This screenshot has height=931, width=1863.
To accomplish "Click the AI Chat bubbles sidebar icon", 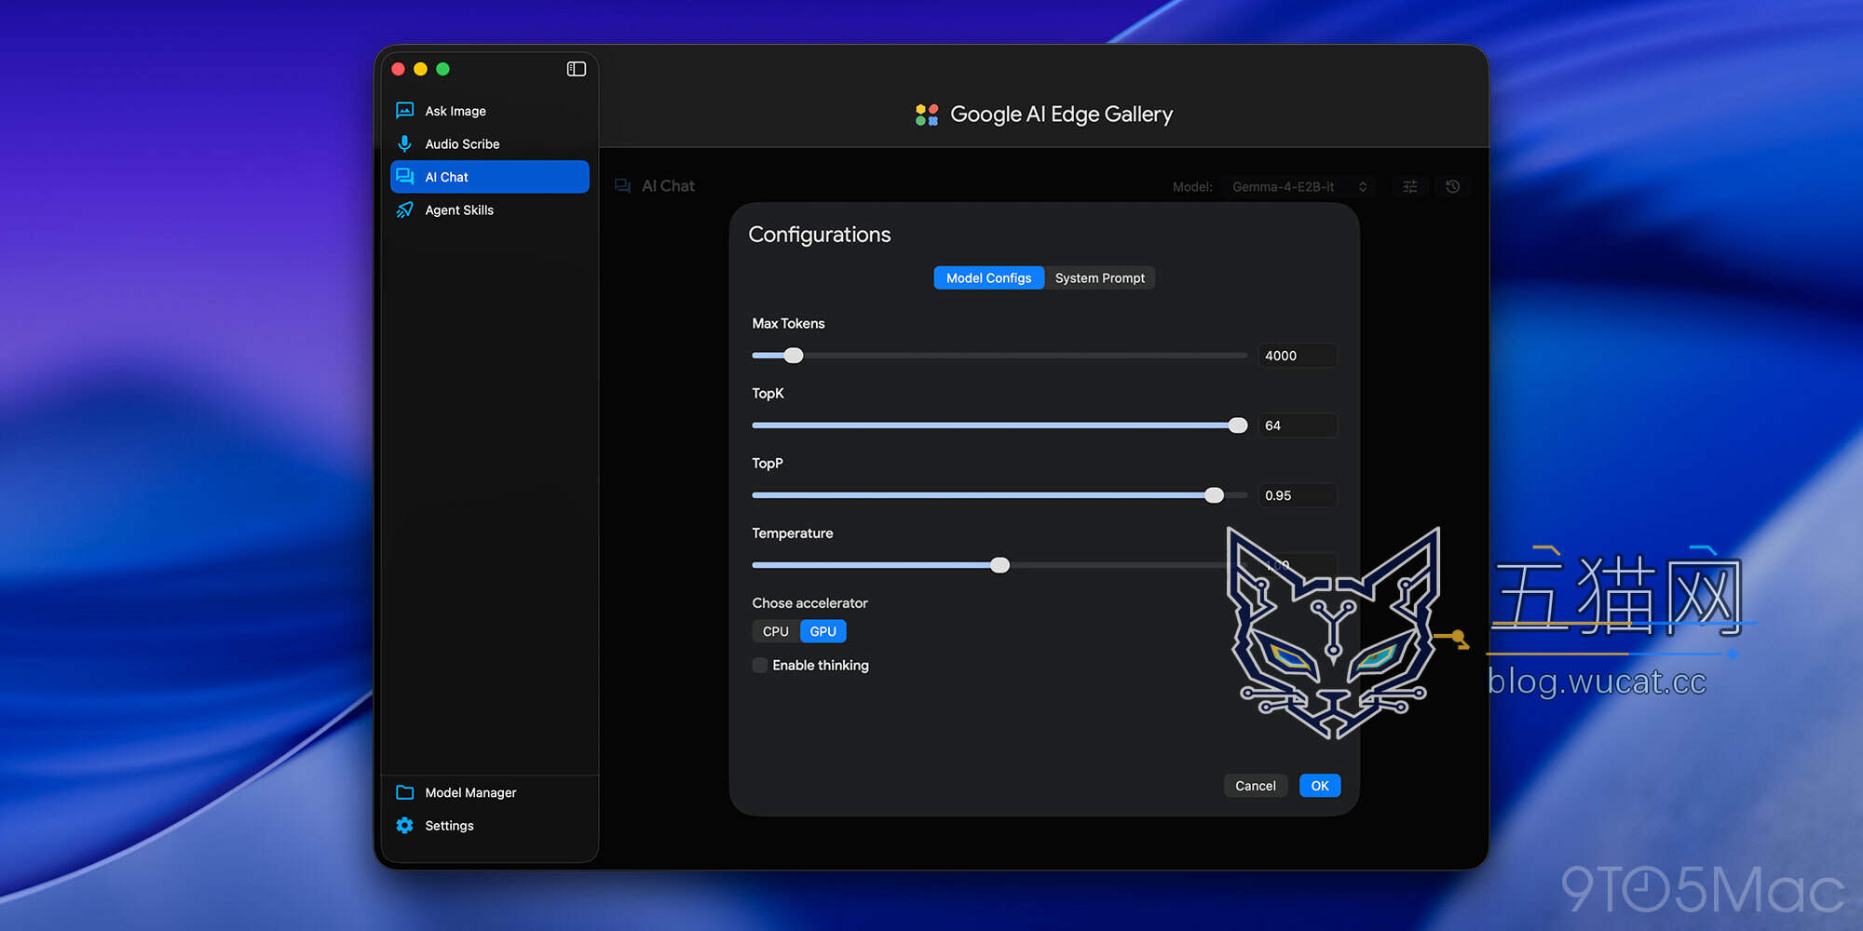I will pyautogui.click(x=404, y=177).
